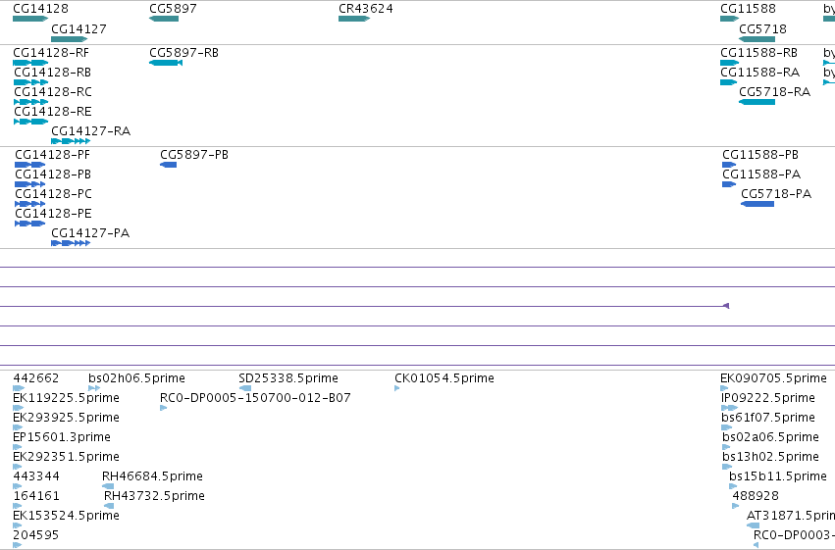Click transcript CG14127-RA
Viewport: 835px width, 550px height.
pyautogui.click(x=71, y=141)
